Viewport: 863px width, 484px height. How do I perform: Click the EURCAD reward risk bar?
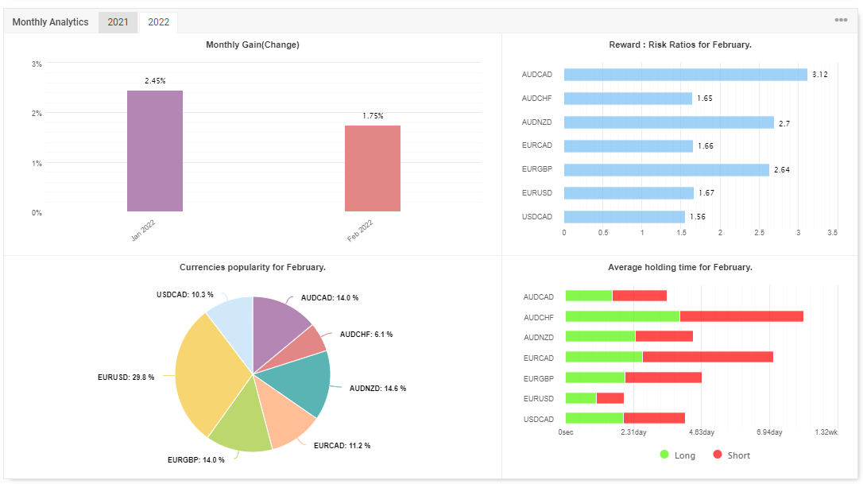629,146
